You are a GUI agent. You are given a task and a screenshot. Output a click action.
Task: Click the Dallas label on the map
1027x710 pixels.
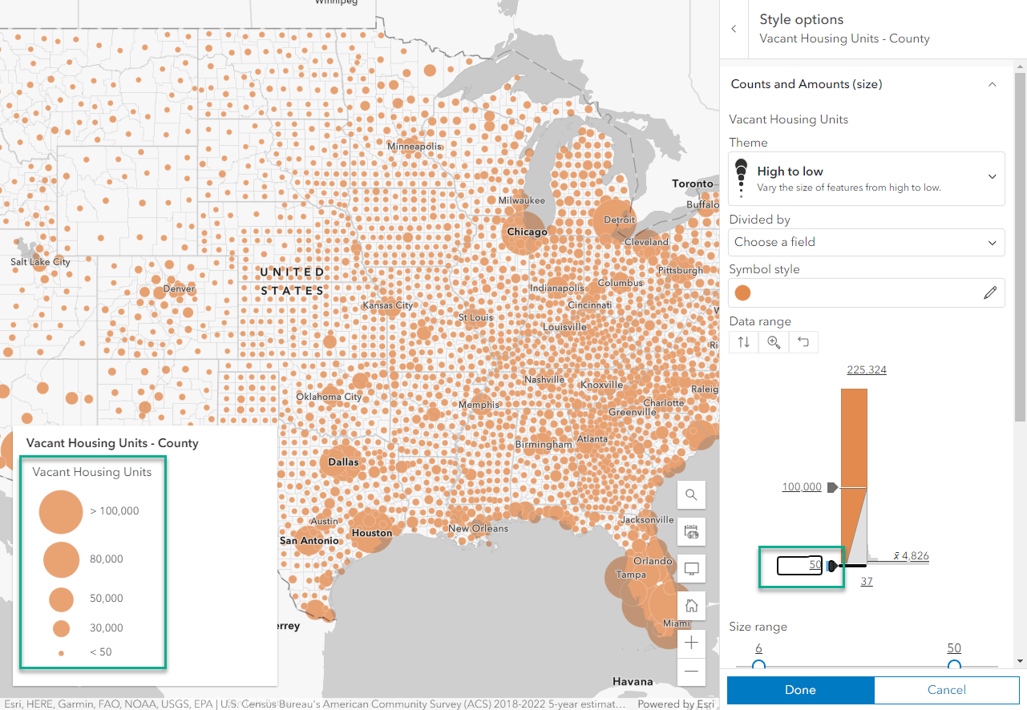[343, 462]
